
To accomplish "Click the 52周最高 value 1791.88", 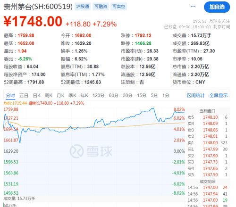I will click(x=36, y=82).
